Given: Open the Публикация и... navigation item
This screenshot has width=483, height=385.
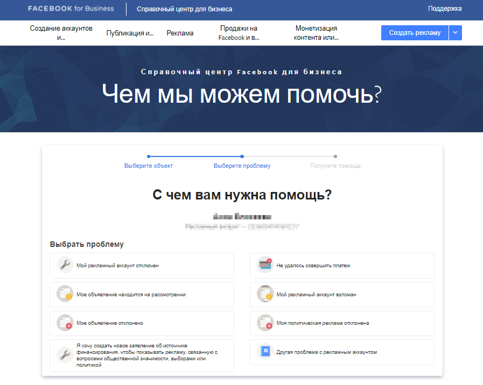Looking at the screenshot, I should [130, 33].
